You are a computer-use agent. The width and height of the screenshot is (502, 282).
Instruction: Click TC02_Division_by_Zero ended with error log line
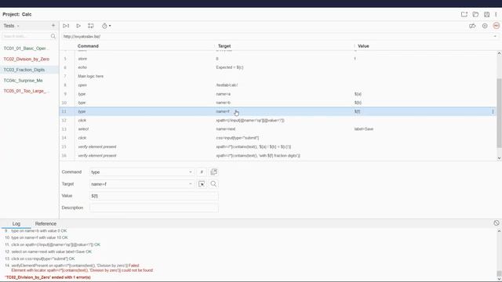point(48,277)
